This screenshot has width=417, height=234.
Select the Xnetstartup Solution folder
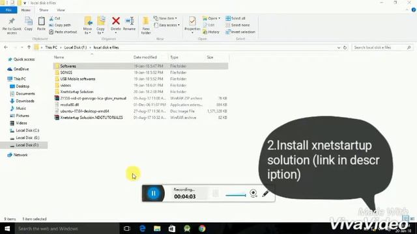tap(141, 92)
